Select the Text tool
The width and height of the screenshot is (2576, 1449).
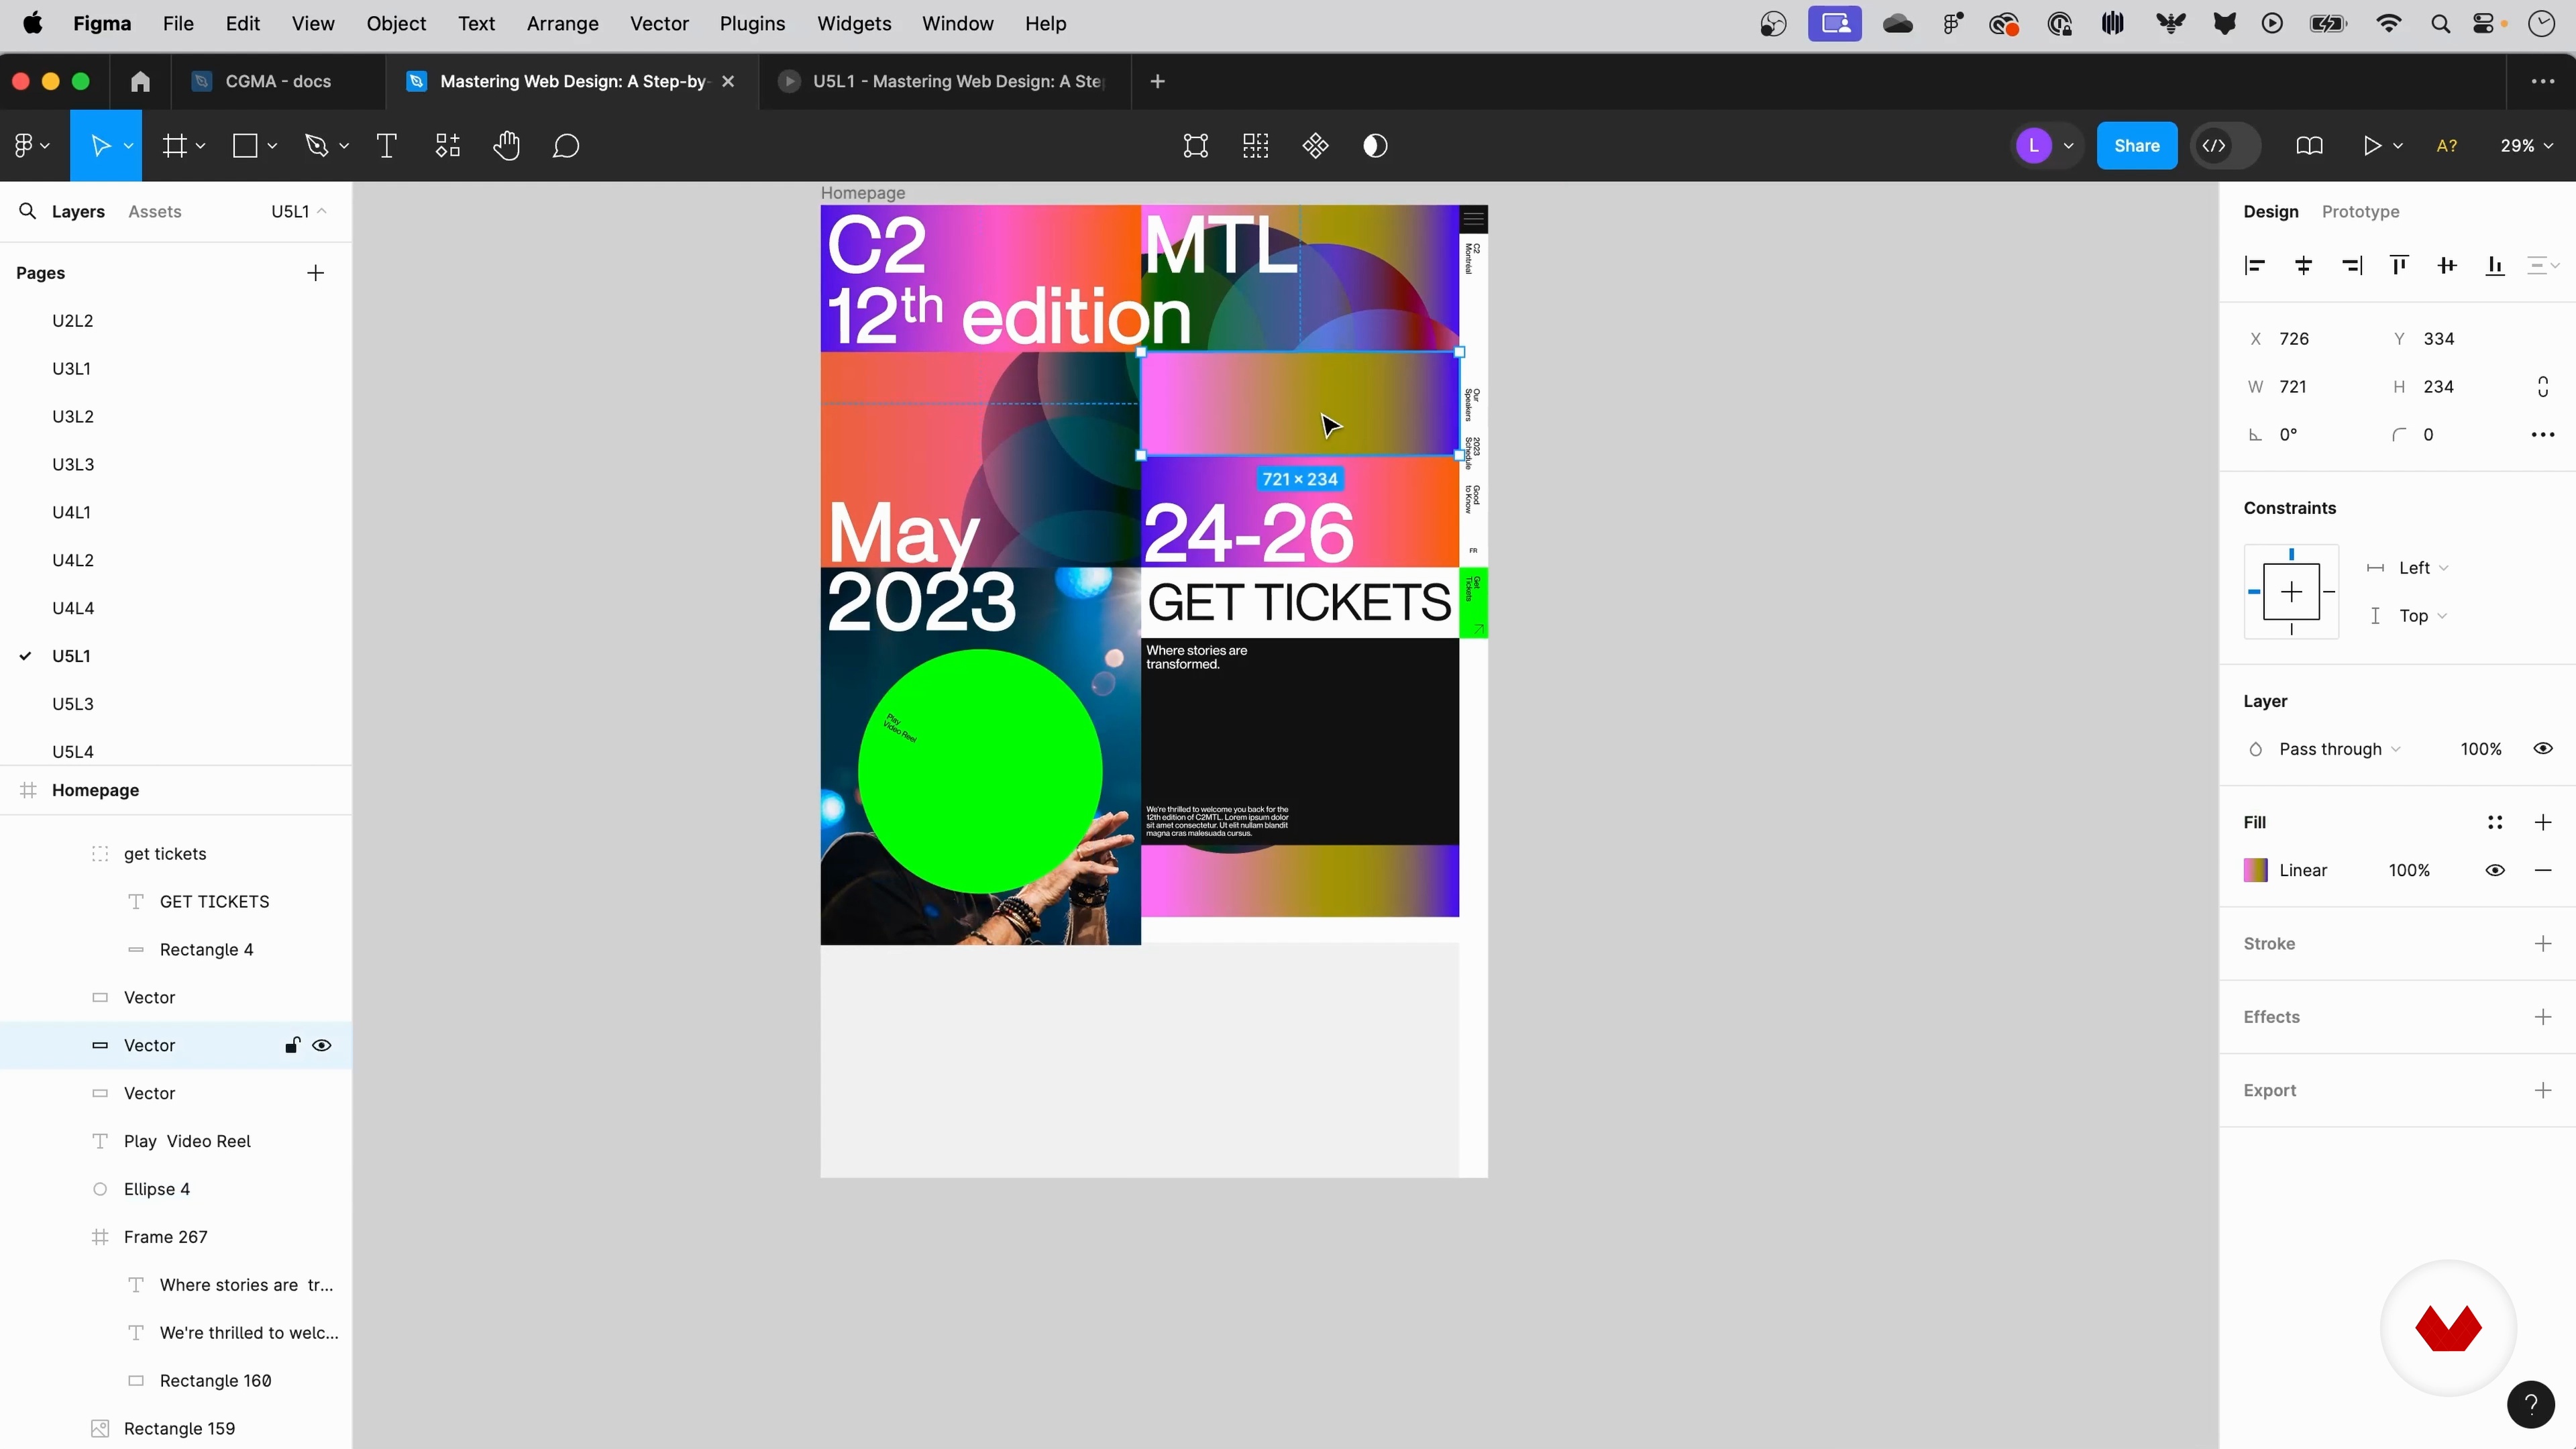coord(387,146)
